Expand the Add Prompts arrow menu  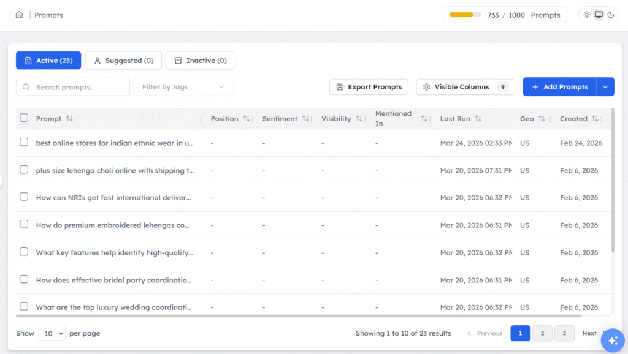point(605,87)
